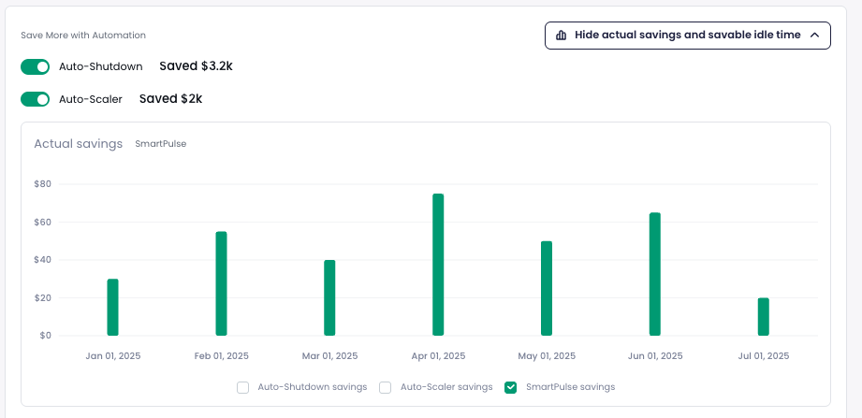The height and width of the screenshot is (418, 862).
Task: Check the Auto-Scaler savings checkbox
Action: 385,387
